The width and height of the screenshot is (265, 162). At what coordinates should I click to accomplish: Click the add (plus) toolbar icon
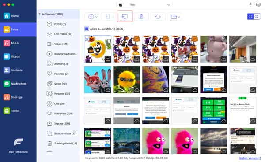(91, 17)
